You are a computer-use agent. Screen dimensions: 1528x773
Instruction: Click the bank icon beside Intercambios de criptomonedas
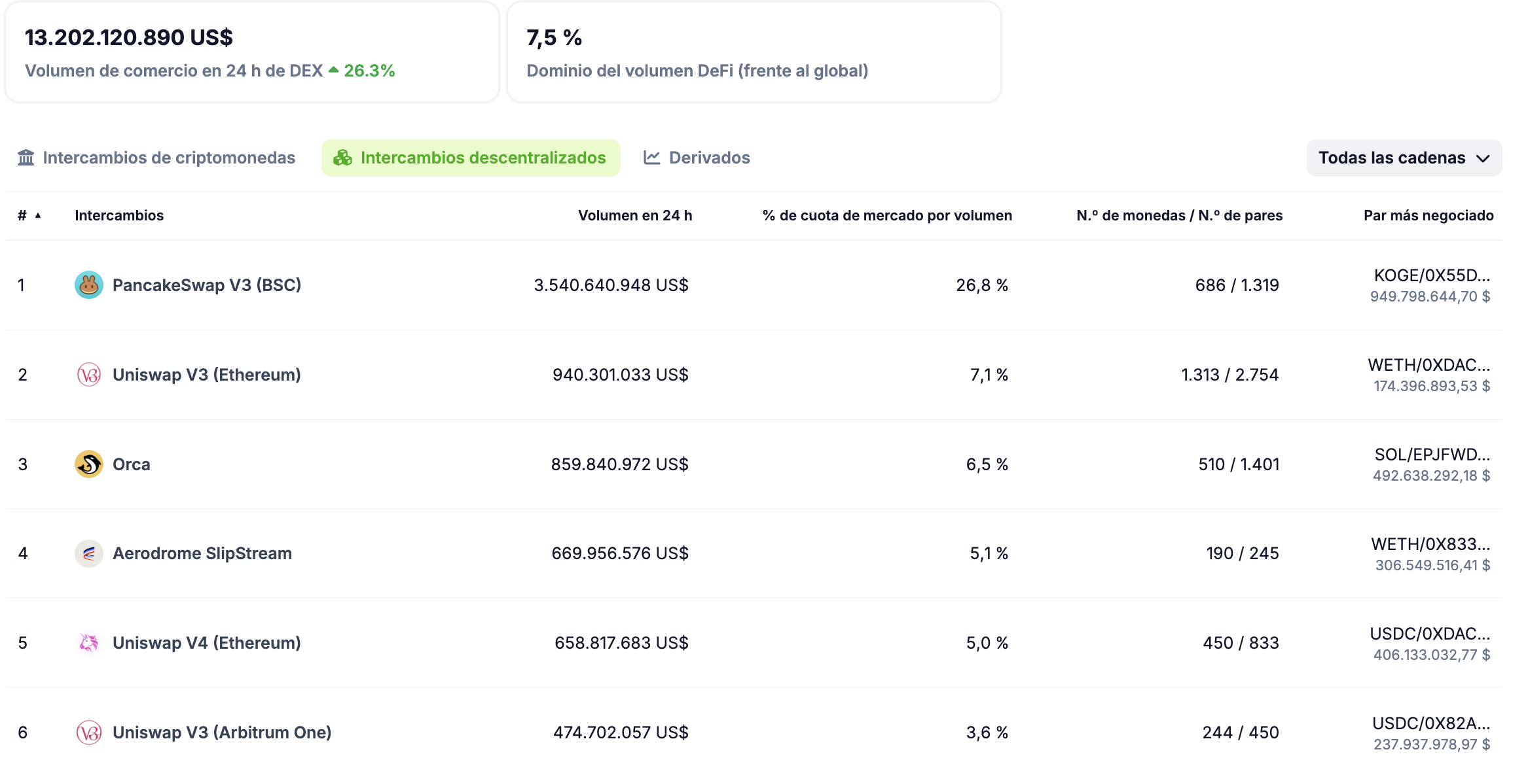tap(26, 158)
